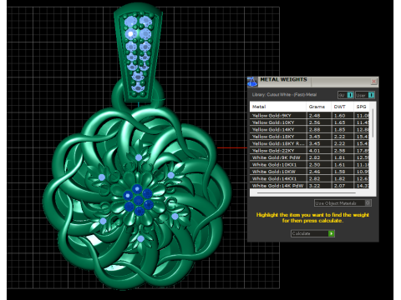The image size is (401, 300).
Task: Select White Gold:14K PdW row
Action: pyautogui.click(x=309, y=186)
